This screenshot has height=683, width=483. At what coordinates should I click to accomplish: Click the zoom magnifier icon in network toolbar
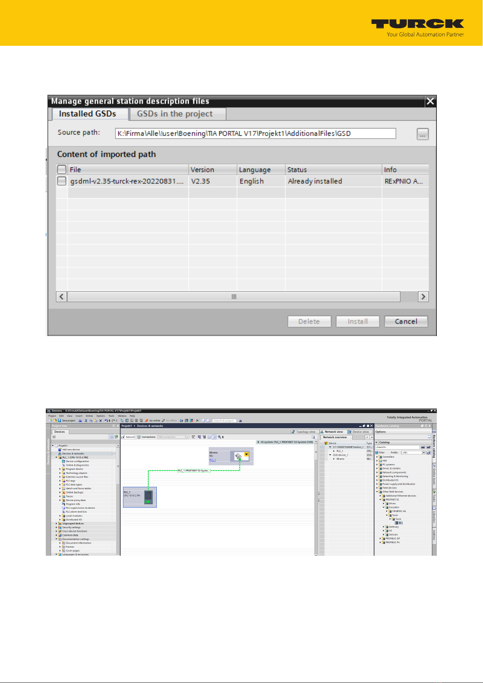click(x=220, y=437)
